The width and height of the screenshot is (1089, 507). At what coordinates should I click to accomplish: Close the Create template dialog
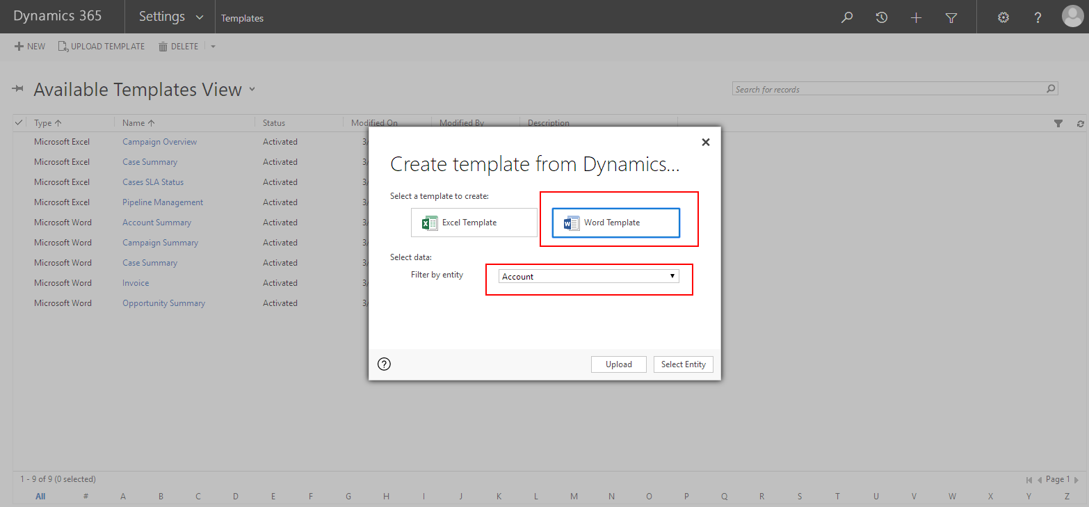point(705,142)
